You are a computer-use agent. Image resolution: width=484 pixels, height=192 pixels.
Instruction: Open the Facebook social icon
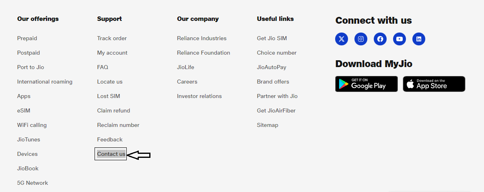coord(380,39)
